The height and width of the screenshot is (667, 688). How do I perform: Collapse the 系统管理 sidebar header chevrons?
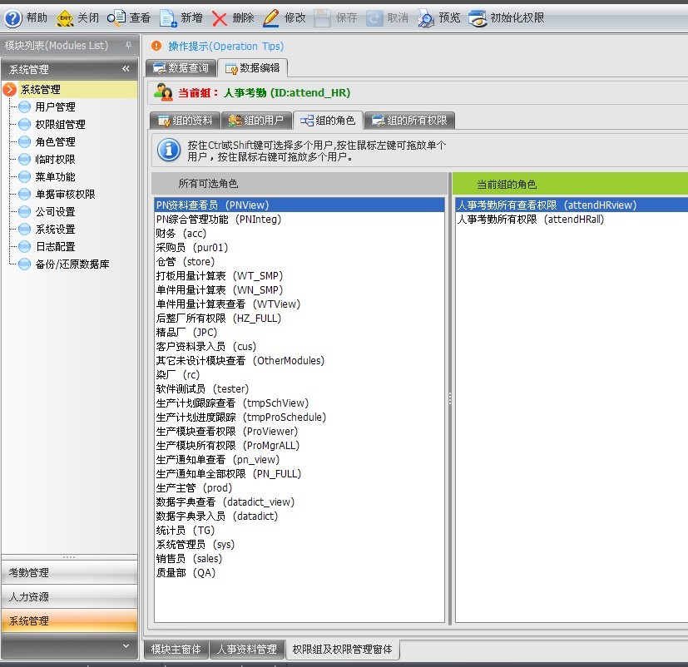coord(126,69)
